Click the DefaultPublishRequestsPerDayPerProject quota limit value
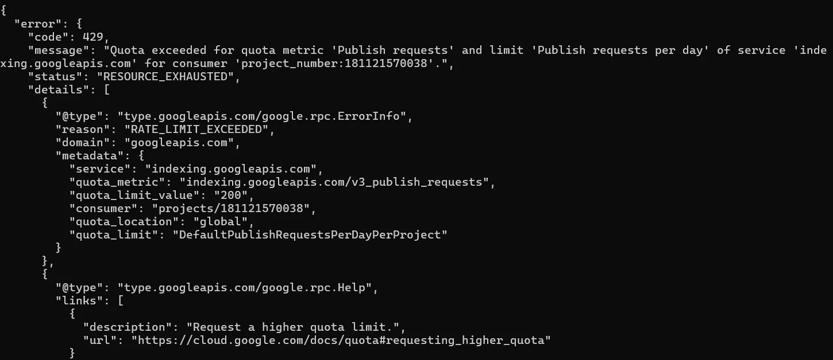The image size is (833, 360). [310, 234]
